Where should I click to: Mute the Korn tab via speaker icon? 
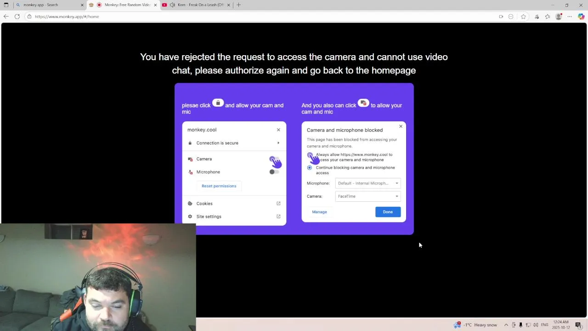coord(172,5)
